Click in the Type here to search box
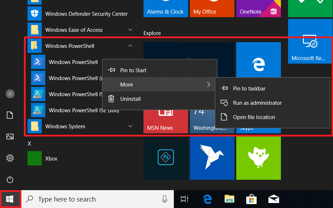Screen dimensions: 333x208 (97, 199)
